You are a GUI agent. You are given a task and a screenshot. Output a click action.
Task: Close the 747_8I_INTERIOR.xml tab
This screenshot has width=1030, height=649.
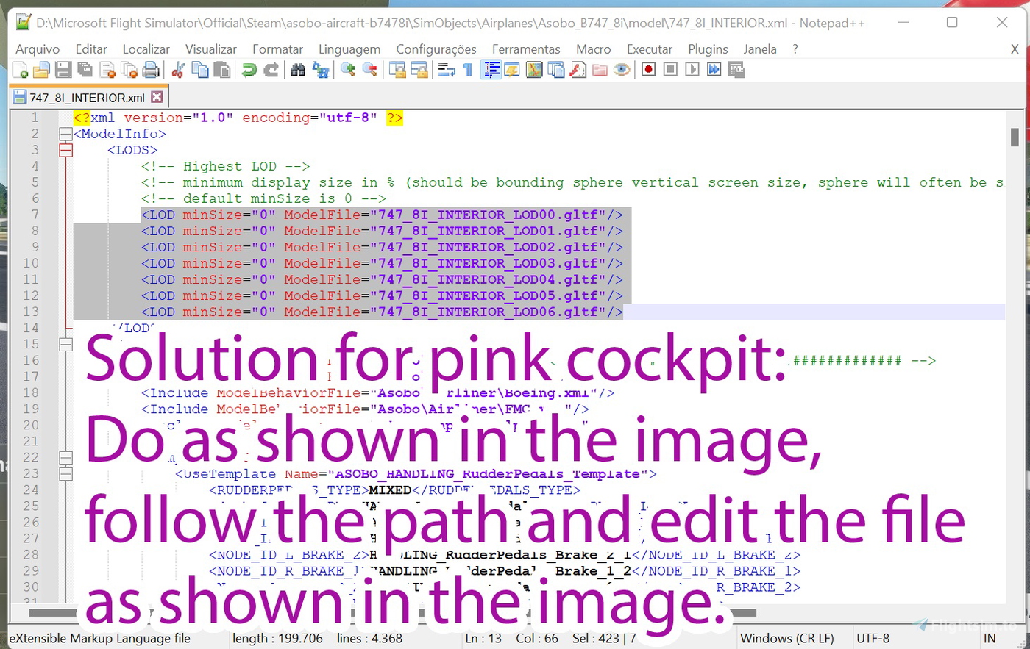157,97
